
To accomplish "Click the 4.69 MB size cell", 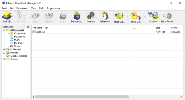I will point(160,32).
